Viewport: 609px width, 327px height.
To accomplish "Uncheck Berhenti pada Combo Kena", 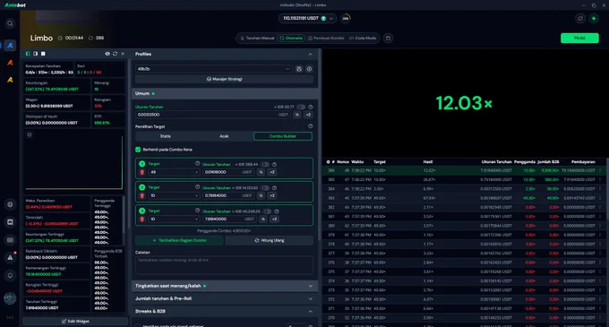I will [138, 150].
